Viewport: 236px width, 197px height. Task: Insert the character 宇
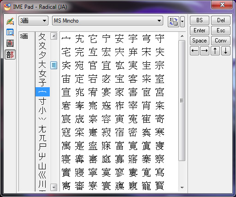coord(133,39)
